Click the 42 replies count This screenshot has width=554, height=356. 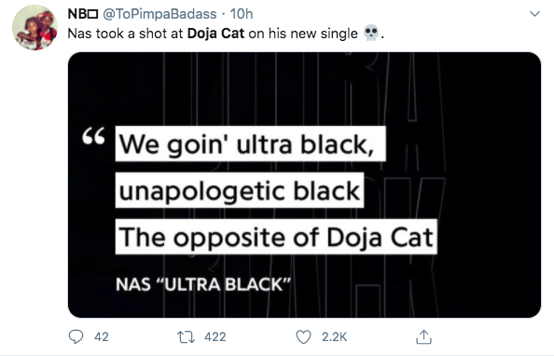(x=102, y=337)
